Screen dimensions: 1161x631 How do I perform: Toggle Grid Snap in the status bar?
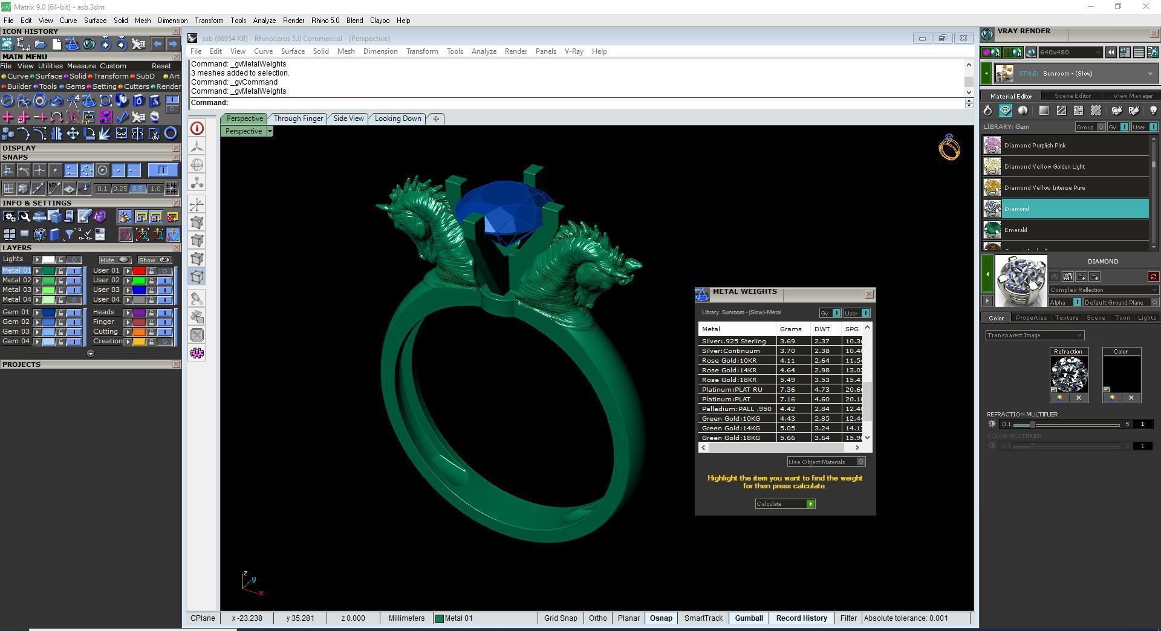point(561,618)
